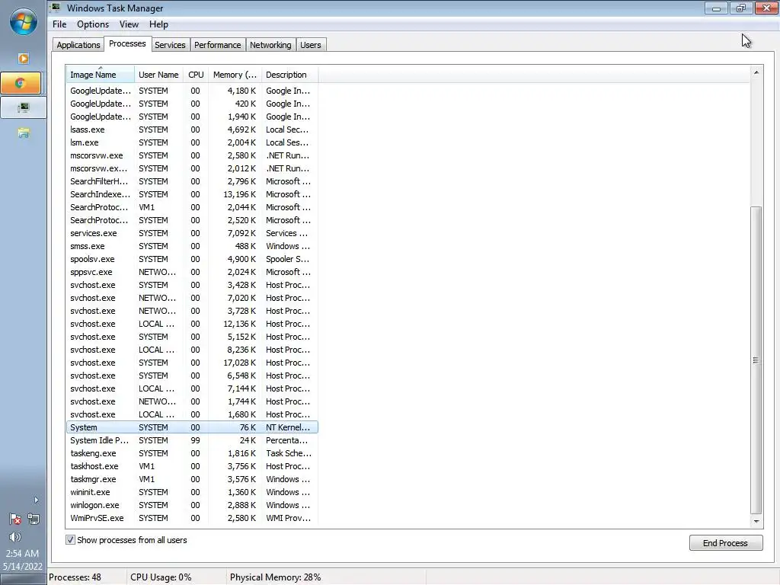This screenshot has height=585, width=780.
Task: Open the File menu
Action: point(59,24)
